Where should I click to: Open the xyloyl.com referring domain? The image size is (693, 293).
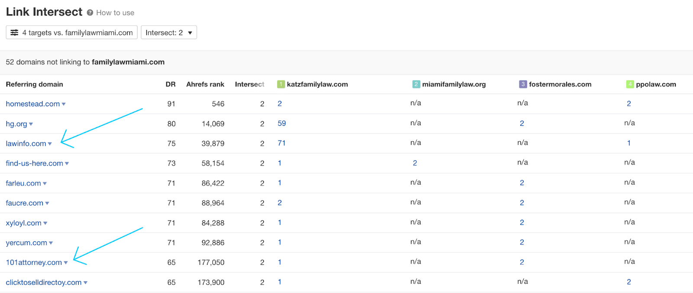click(x=24, y=223)
